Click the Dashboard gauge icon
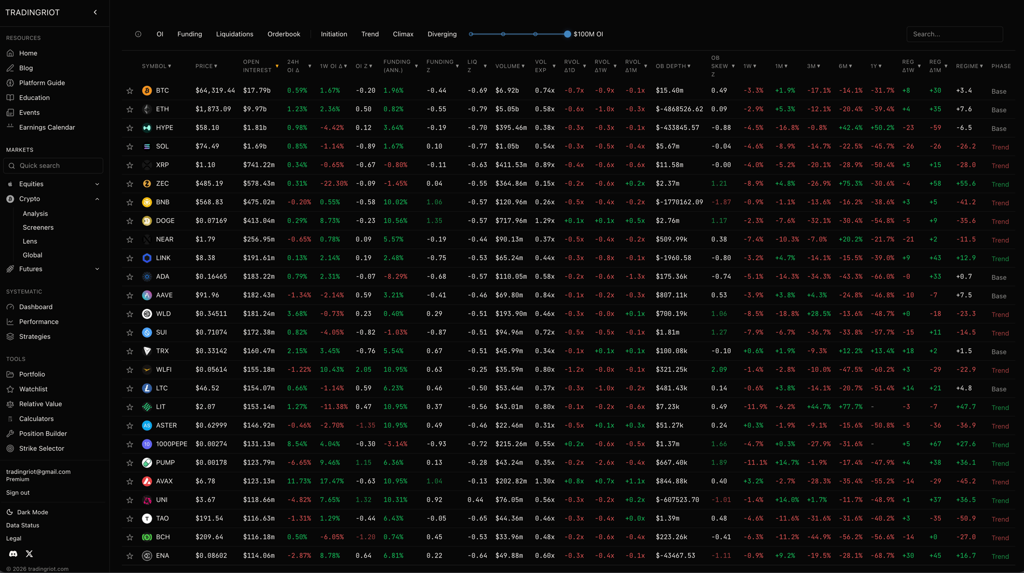The width and height of the screenshot is (1024, 573). click(10, 307)
